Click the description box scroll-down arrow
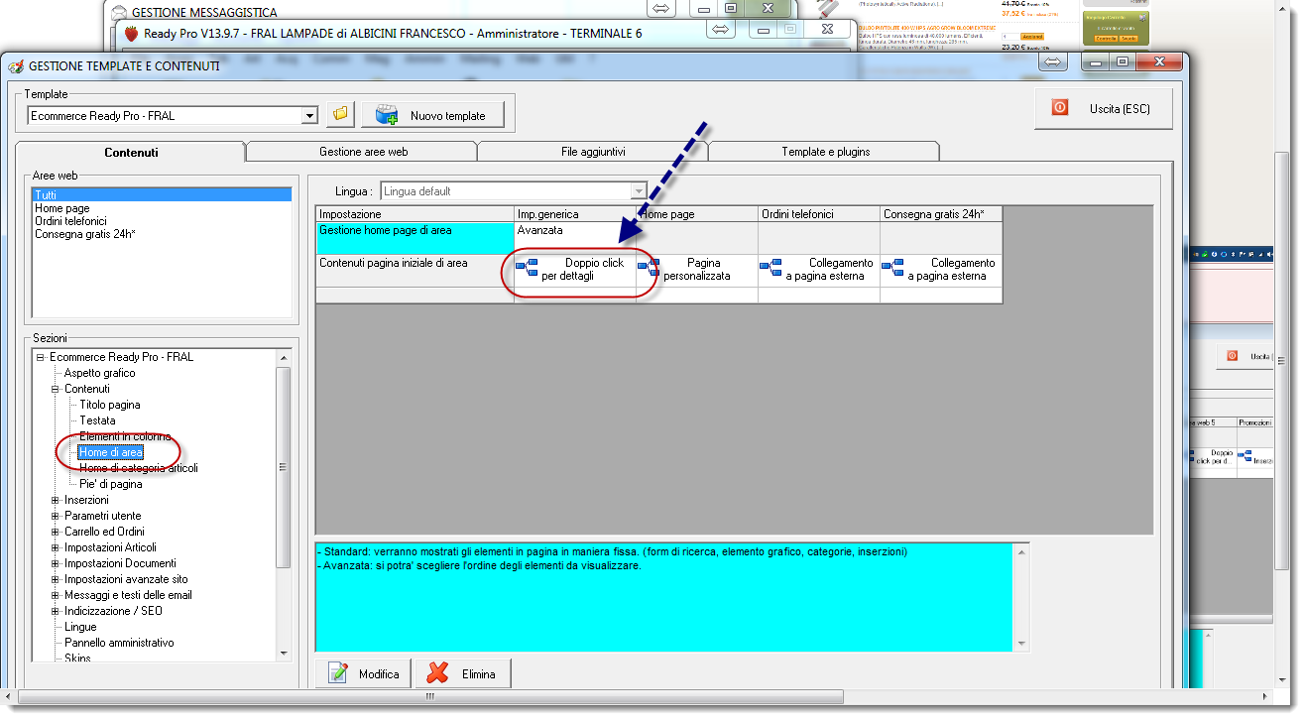1305x720 pixels. pos(1022,644)
